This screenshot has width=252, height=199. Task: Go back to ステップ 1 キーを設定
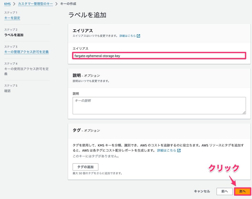[x=12, y=18]
